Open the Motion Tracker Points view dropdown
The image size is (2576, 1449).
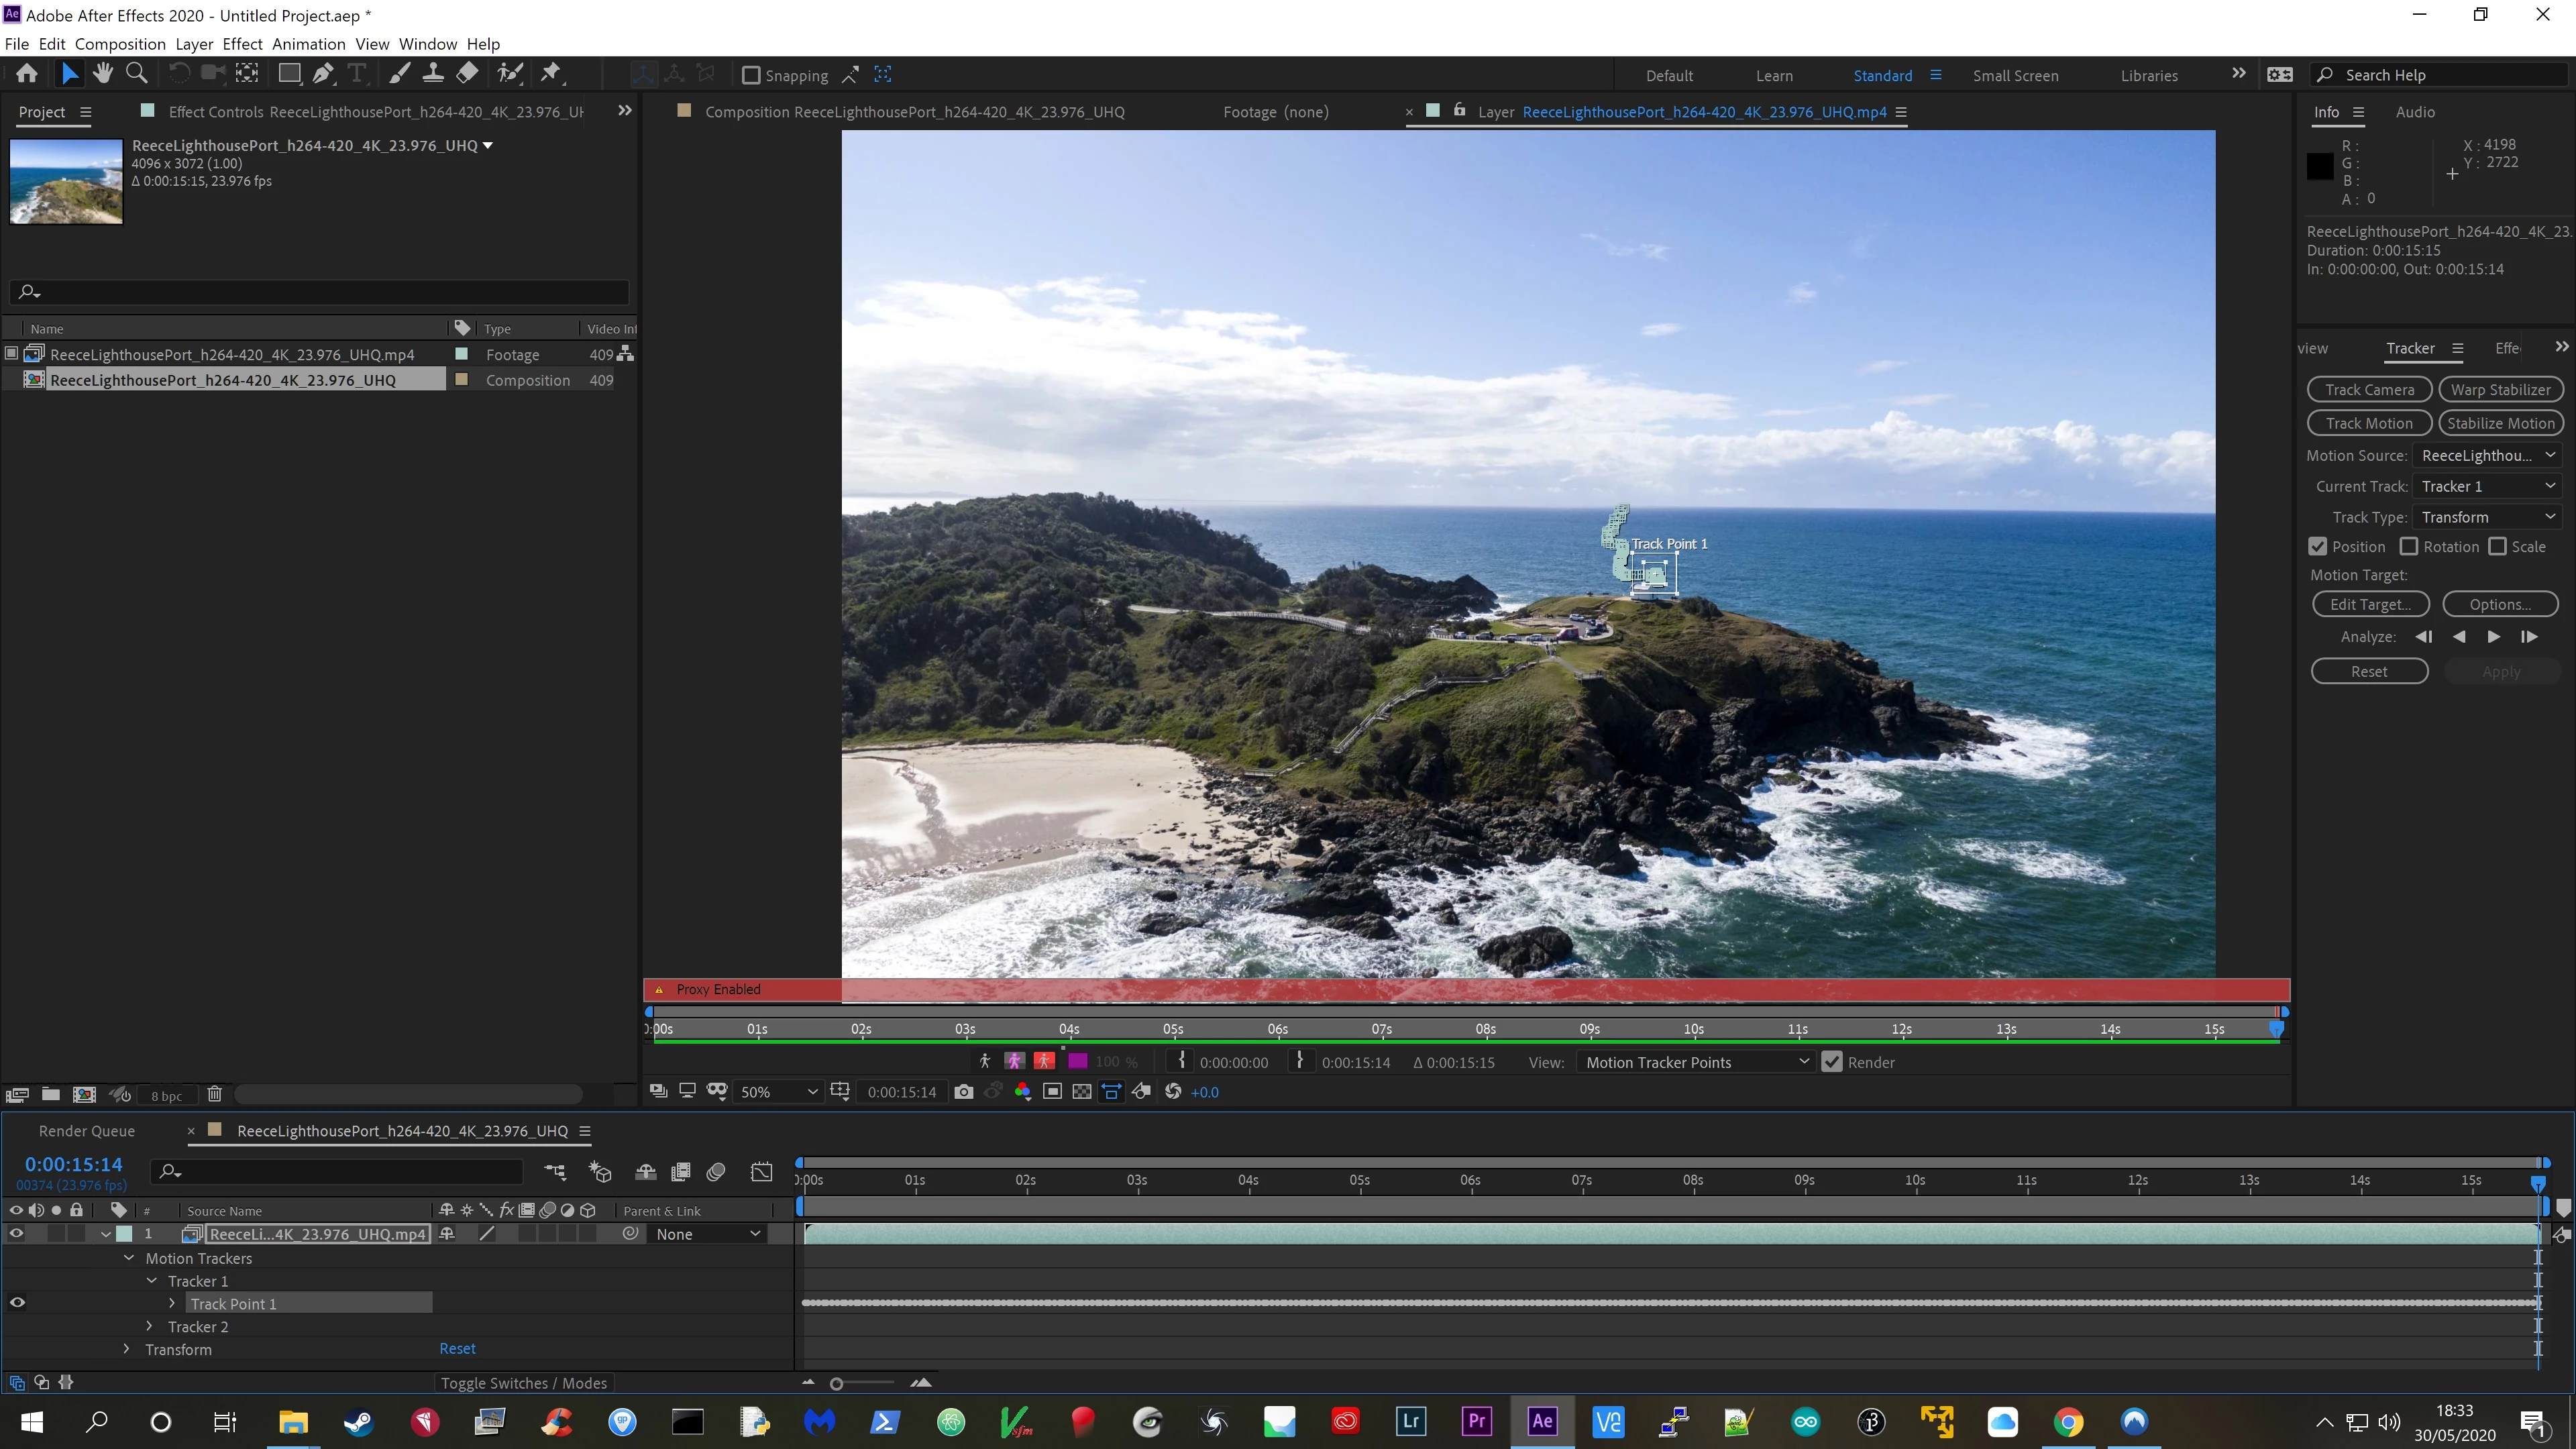coord(1696,1062)
